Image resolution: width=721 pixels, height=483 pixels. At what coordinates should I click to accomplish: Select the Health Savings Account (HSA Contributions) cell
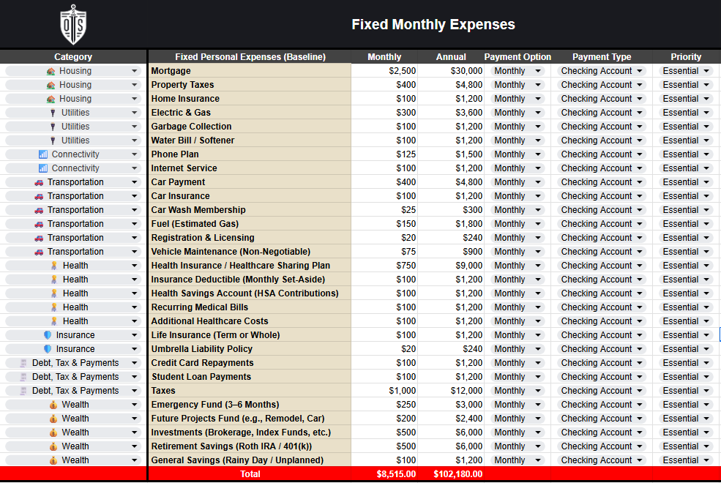coord(250,293)
